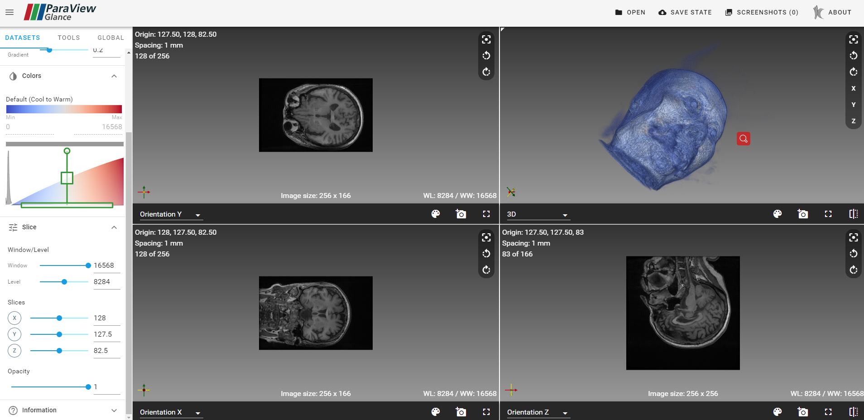The height and width of the screenshot is (420, 864).
Task: Reset camera in Orientation X view
Action: tap(486, 237)
